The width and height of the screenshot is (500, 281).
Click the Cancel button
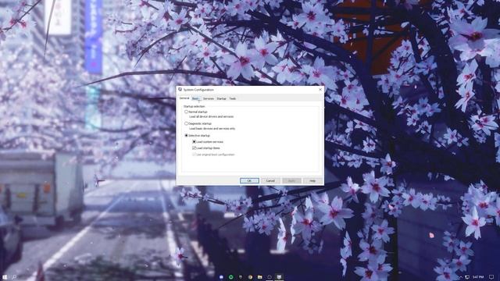pos(270,180)
